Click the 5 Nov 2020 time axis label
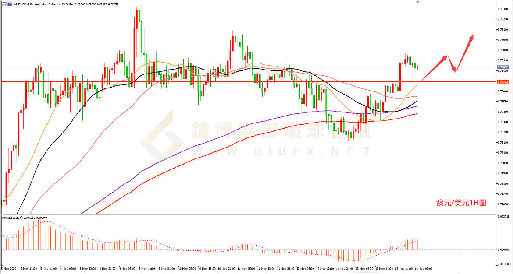Viewport: 513px width, 274px height. [9, 268]
